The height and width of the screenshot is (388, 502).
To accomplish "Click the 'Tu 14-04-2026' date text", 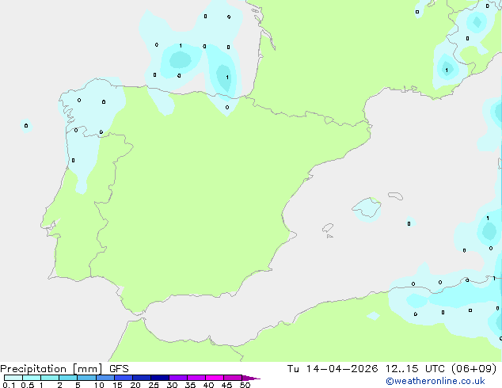I will [333, 369].
